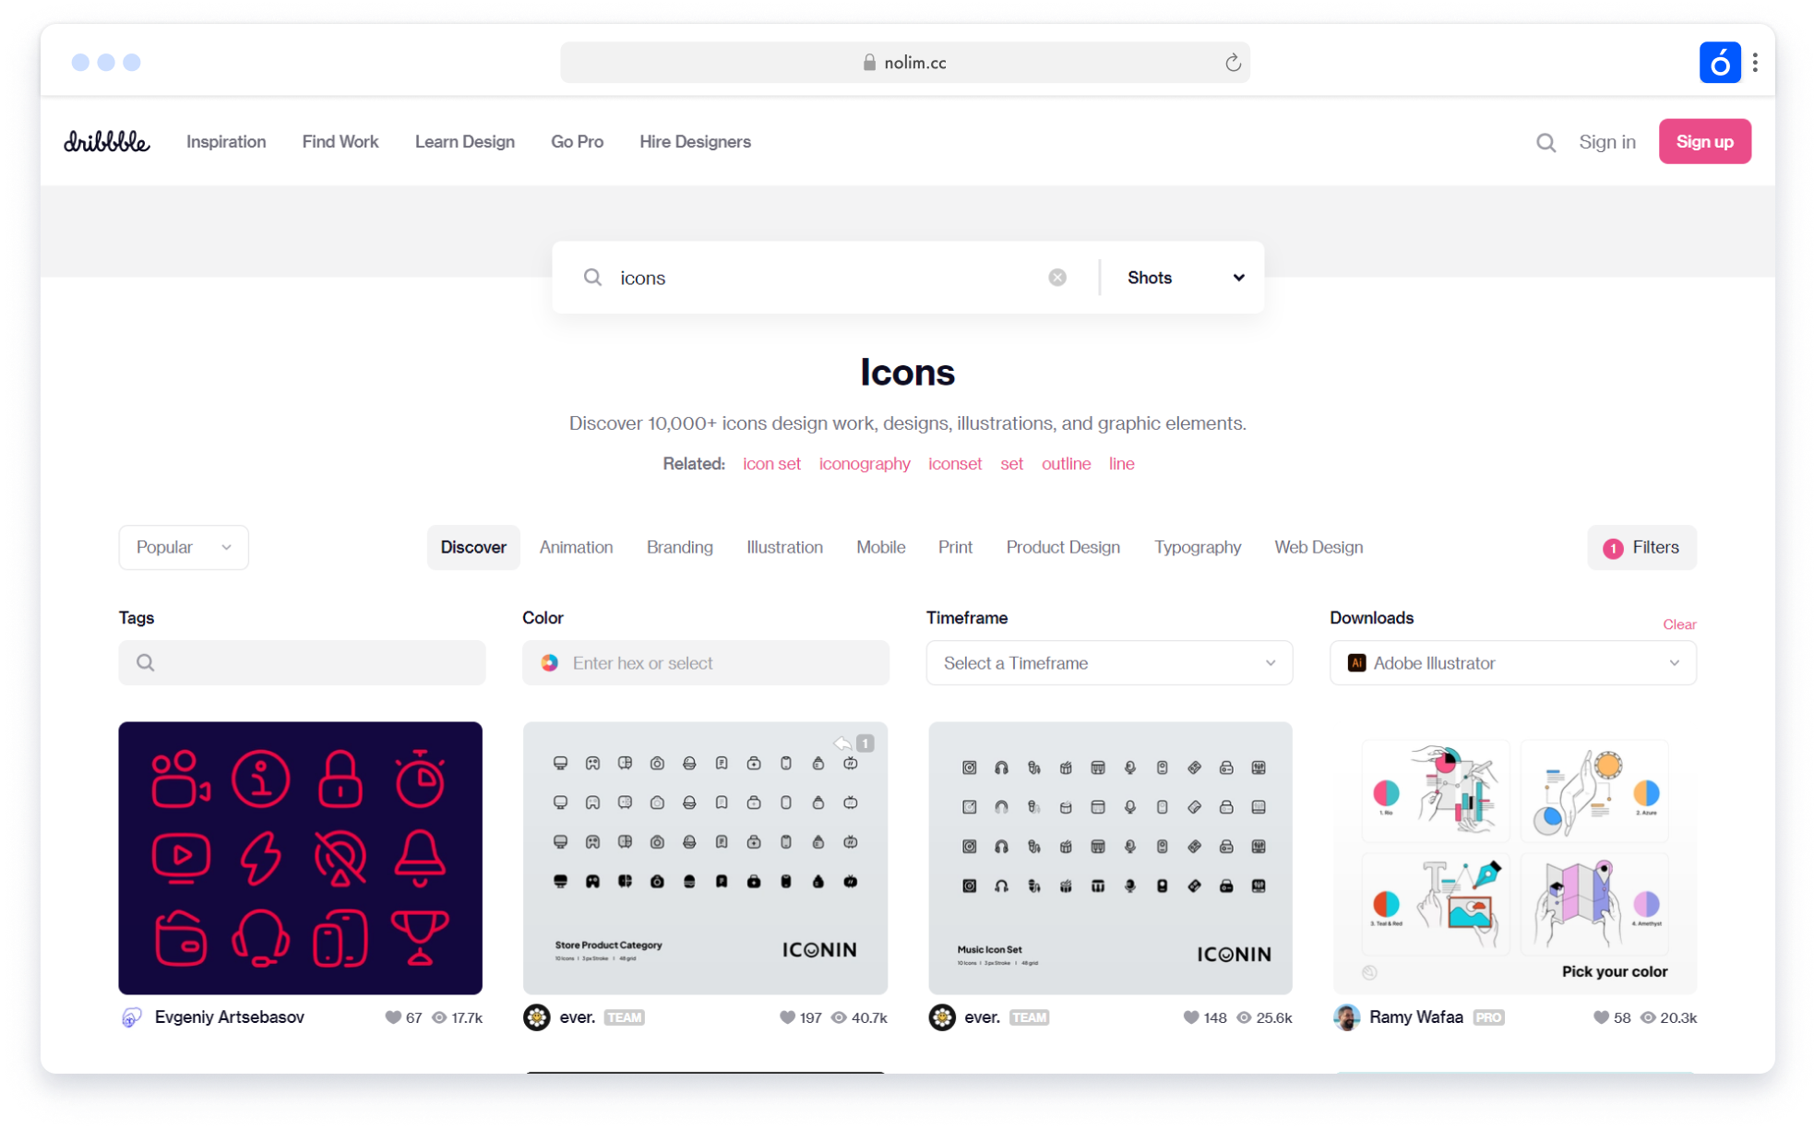This screenshot has height=1129, width=1814.
Task: Reload the page in address bar
Action: (x=1233, y=63)
